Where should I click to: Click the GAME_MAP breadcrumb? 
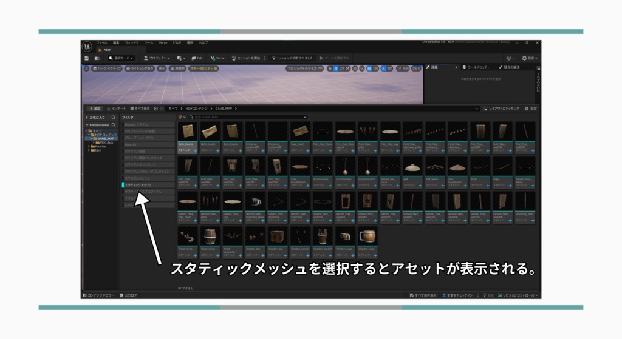point(224,109)
